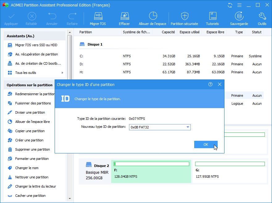The height and width of the screenshot is (203, 272).
Task: Open Tutoriels from the toolbar
Action: [212, 16]
